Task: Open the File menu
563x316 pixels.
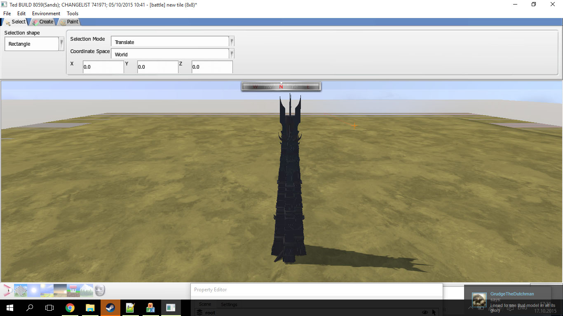Action: pos(7,14)
